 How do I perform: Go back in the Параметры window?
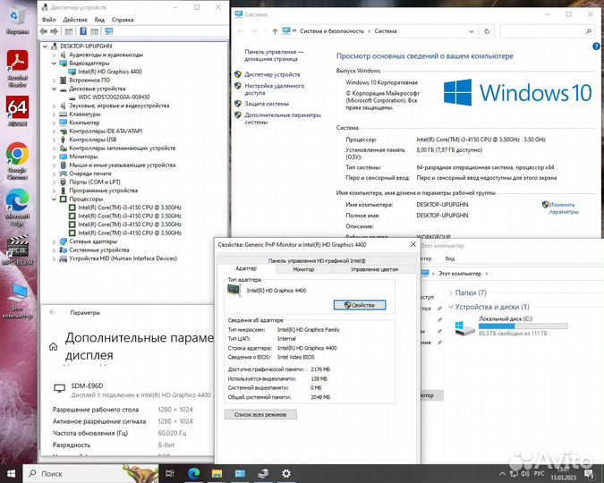[53, 312]
